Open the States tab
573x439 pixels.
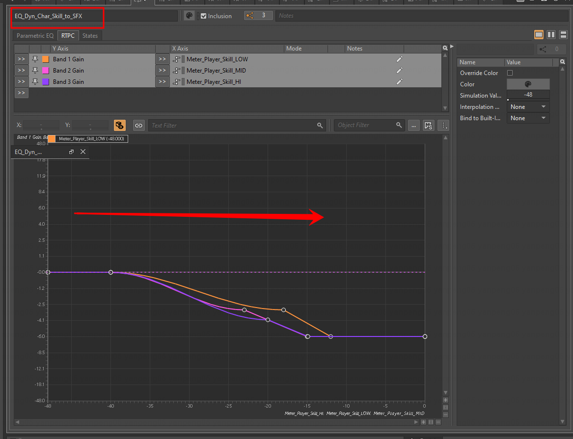[x=90, y=36]
